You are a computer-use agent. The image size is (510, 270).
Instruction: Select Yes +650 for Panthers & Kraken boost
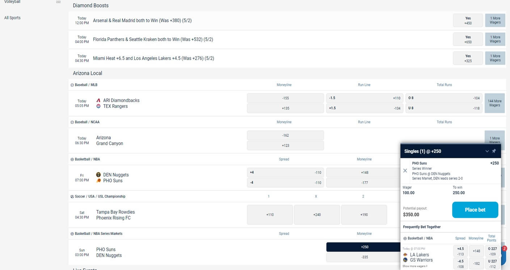pos(468,39)
